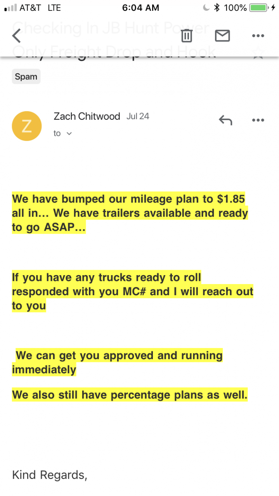Image resolution: width=279 pixels, height=496 pixels.
Task: Tap the Jul 24 date
Action: (138, 116)
